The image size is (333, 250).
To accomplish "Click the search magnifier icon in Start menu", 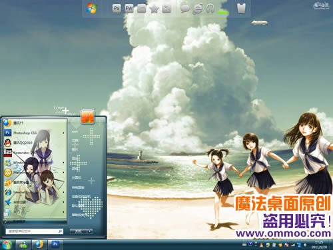I will coord(60,231).
